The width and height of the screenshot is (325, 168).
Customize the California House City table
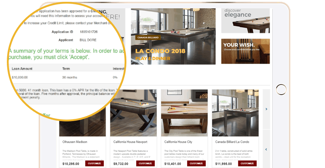(196, 163)
